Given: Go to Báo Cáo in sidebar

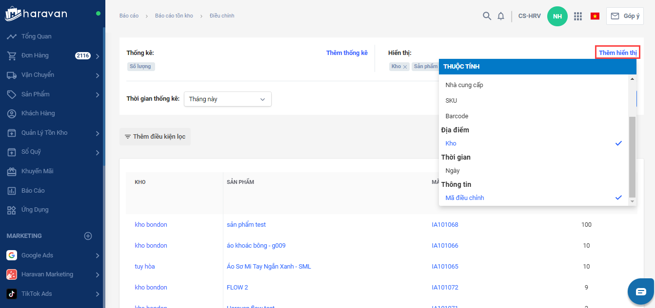Looking at the screenshot, I should [33, 191].
